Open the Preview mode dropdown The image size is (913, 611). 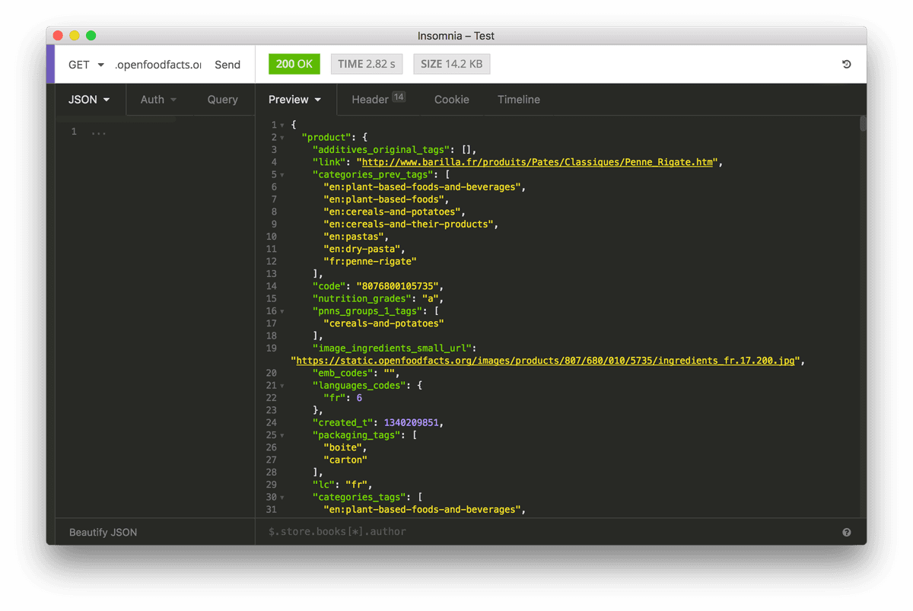[x=294, y=100]
